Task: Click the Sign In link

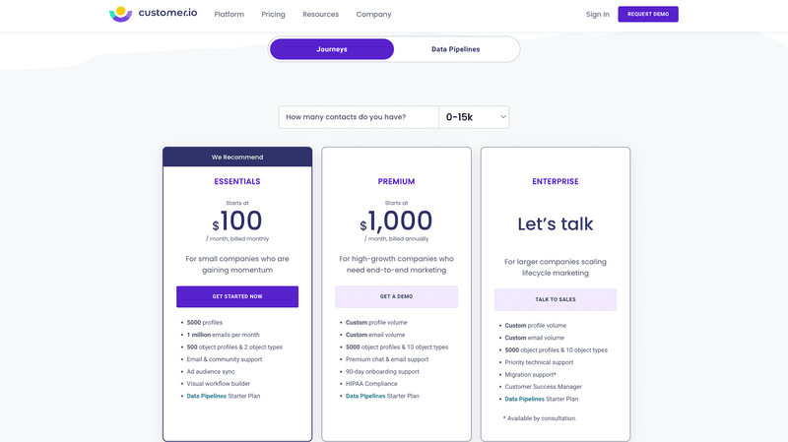Action: 597,14
